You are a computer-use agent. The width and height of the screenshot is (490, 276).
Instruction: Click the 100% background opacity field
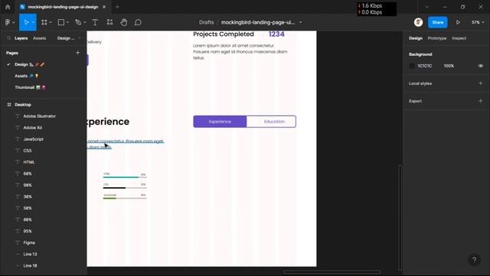point(449,66)
